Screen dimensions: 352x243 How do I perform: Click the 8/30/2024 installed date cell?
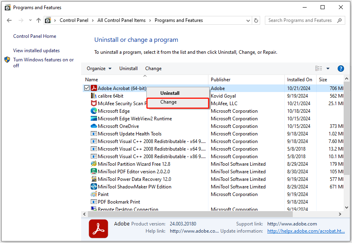click(298, 172)
